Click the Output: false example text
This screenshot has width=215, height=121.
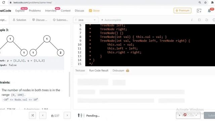pyautogui.click(x=8, y=65)
